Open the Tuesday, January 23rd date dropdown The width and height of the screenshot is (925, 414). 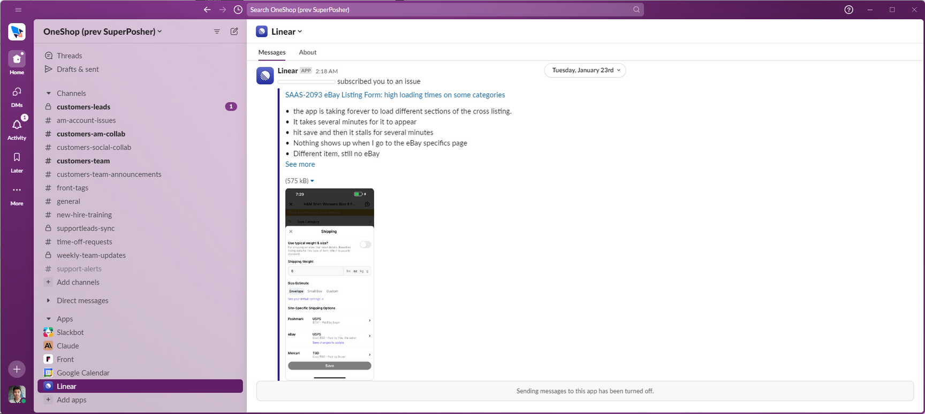coord(585,70)
